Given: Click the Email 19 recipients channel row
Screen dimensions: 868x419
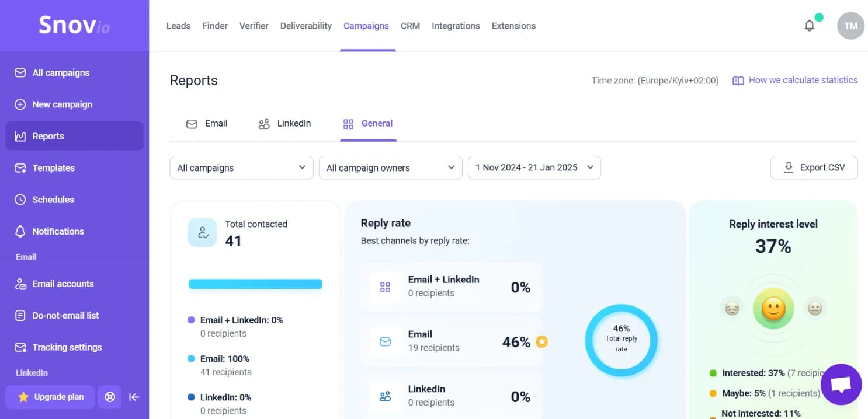Looking at the screenshot, I should click(x=452, y=341).
